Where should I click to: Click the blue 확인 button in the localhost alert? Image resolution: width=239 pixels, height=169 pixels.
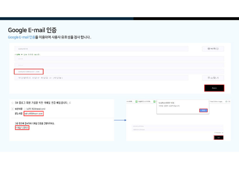pyautogui.click(x=204, y=110)
